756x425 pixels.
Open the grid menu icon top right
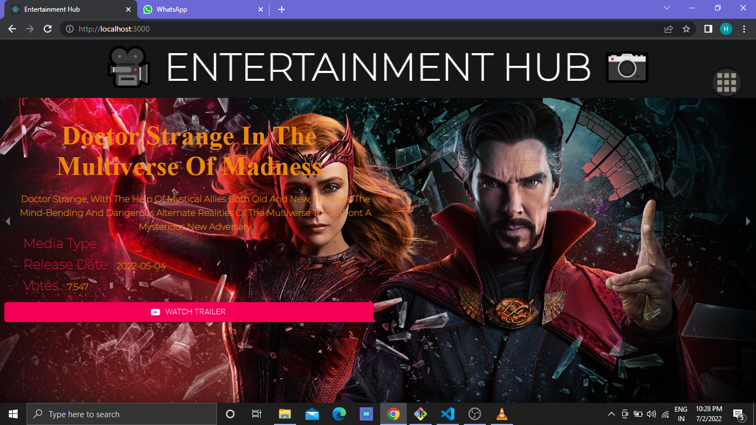pos(727,82)
